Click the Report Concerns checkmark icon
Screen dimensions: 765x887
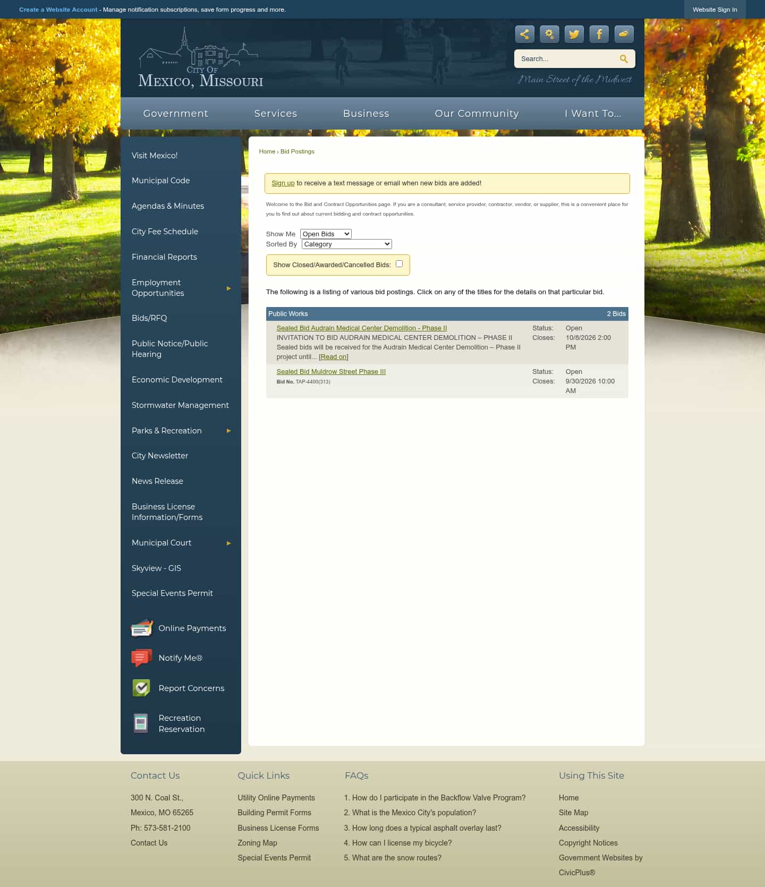coord(141,688)
